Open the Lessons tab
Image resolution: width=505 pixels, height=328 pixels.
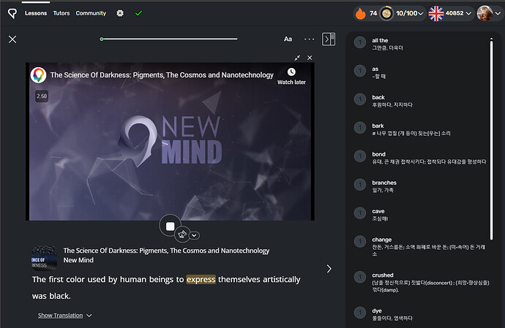tap(36, 13)
